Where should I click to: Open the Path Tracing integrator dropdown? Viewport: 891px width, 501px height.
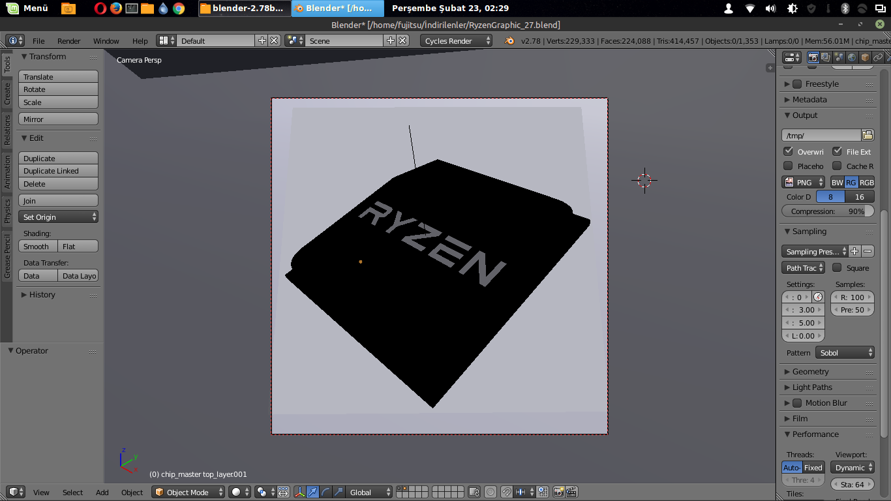coord(804,267)
